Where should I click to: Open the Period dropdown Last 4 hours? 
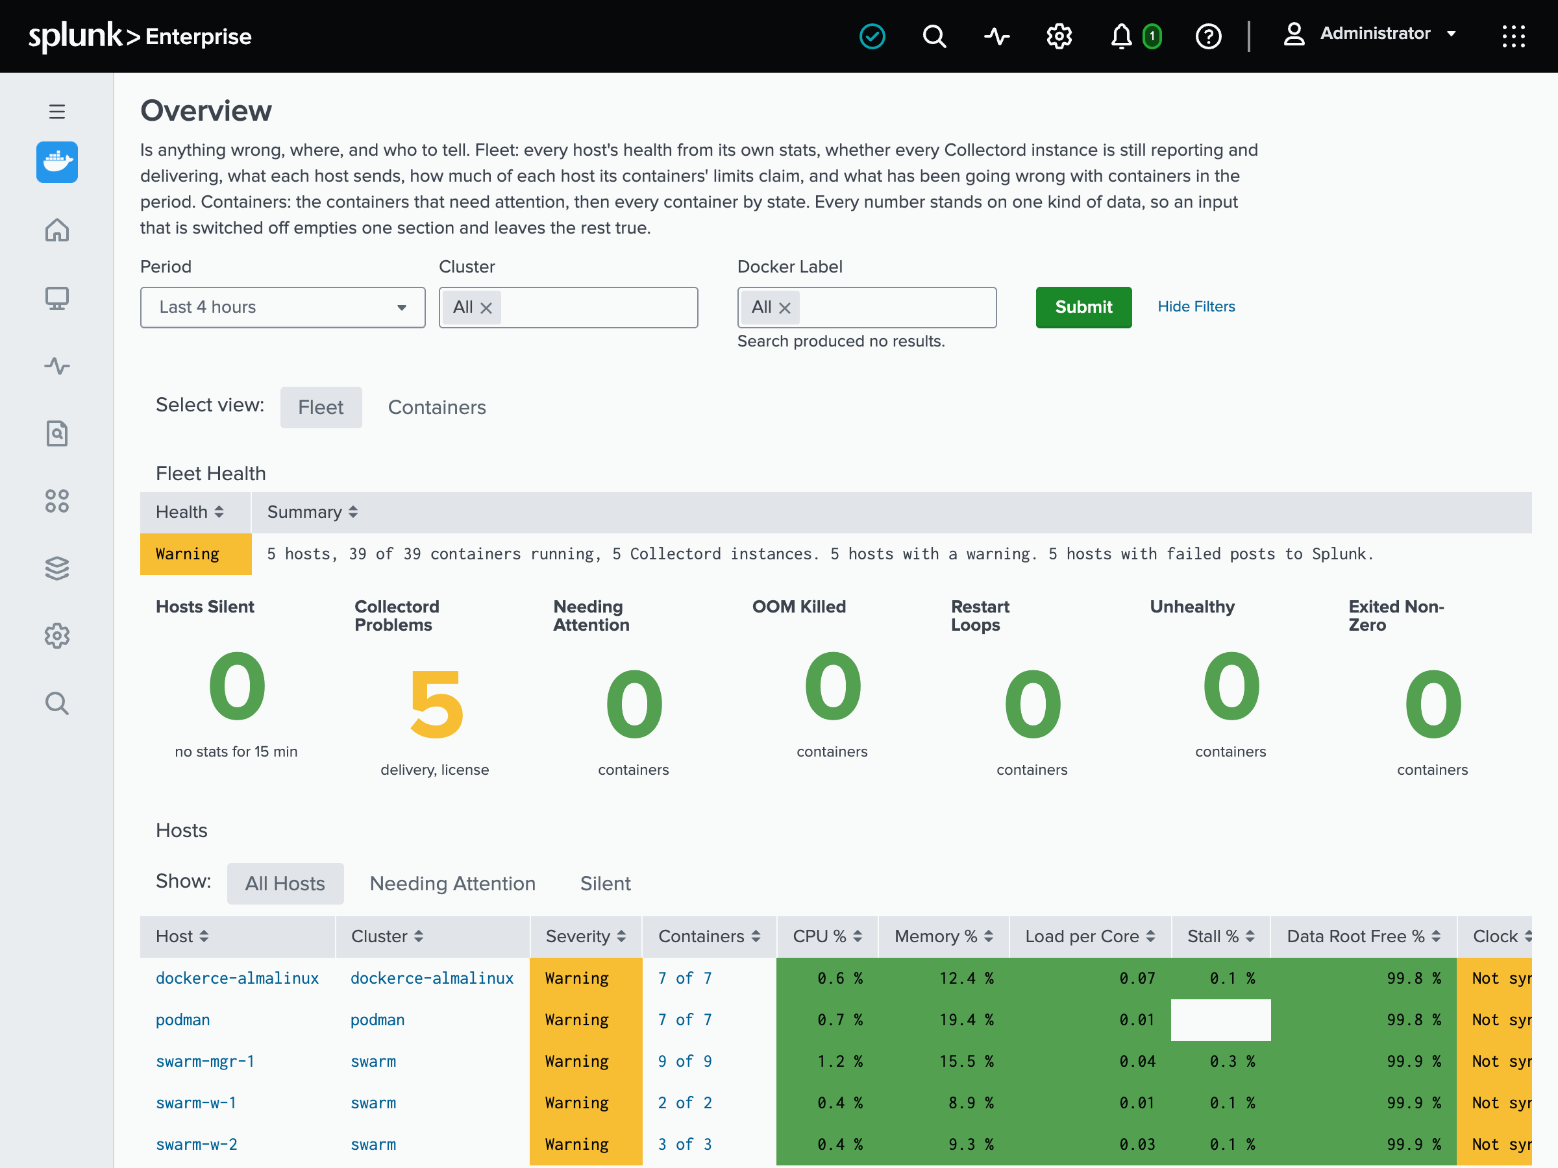[282, 307]
